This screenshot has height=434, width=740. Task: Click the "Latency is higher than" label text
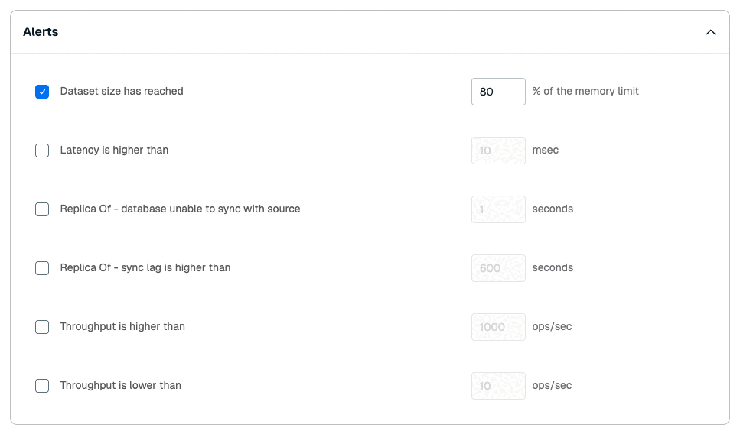click(x=114, y=151)
